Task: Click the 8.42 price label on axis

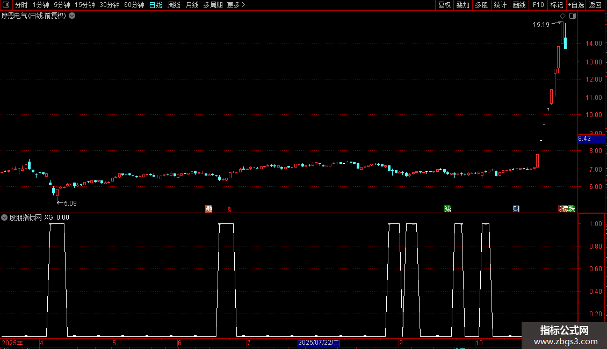Action: click(591, 139)
